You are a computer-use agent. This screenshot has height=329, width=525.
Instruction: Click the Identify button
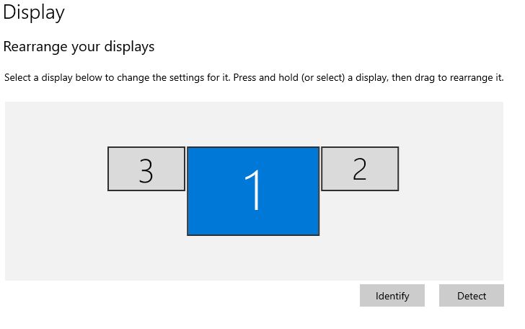[x=392, y=296]
